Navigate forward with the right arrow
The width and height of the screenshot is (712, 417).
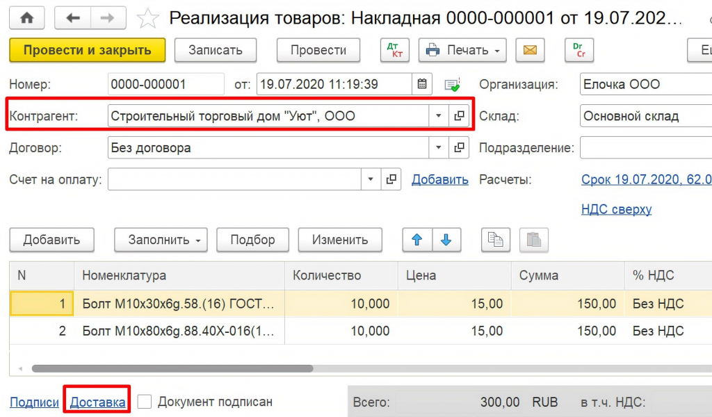(108, 18)
